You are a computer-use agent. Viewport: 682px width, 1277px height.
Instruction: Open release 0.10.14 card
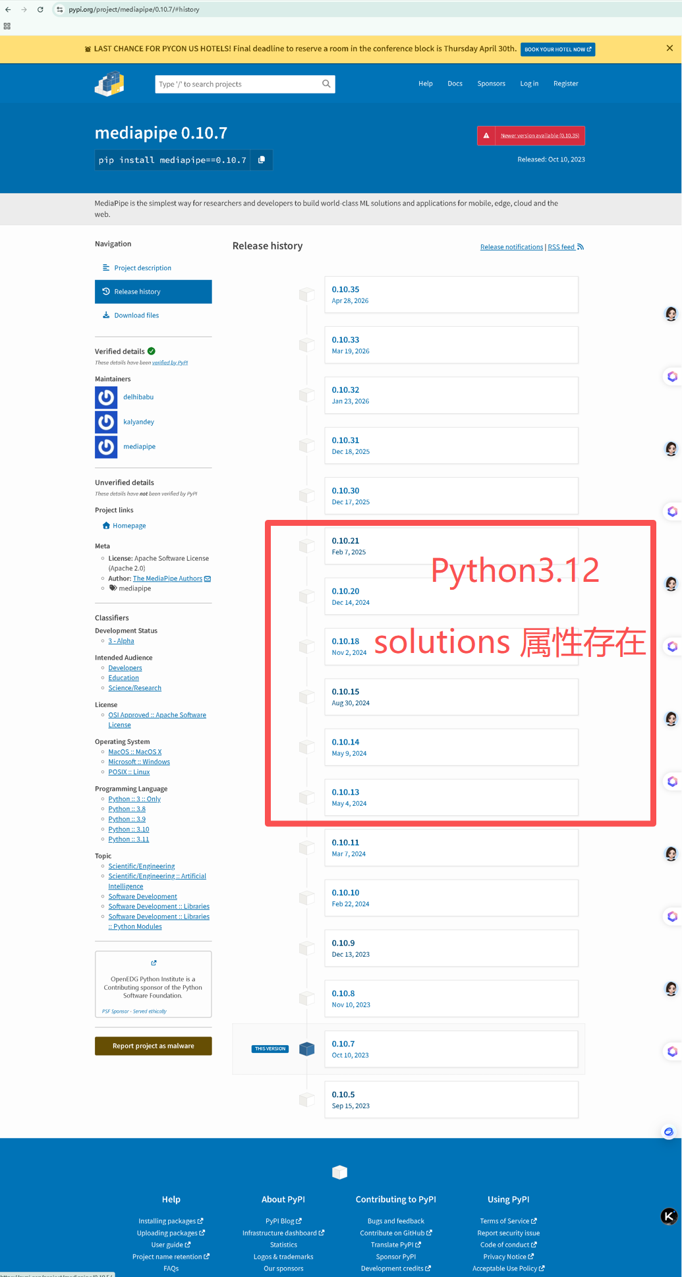point(451,747)
